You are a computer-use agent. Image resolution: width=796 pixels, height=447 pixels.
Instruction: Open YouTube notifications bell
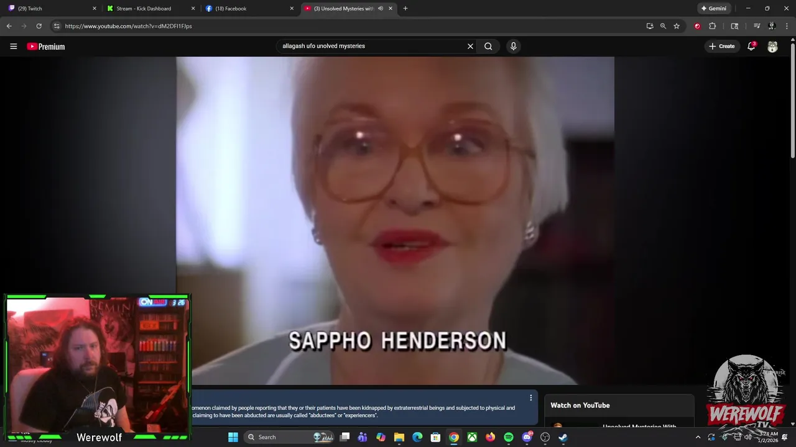tap(751, 46)
